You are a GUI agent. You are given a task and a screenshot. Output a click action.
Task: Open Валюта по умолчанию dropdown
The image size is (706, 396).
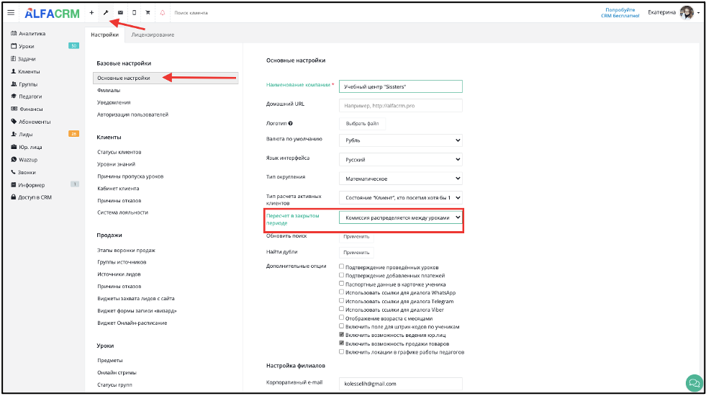click(401, 140)
